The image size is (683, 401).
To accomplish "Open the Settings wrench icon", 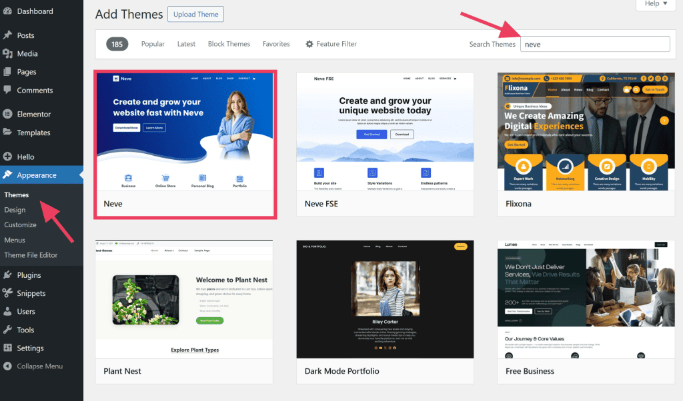I will click(x=9, y=348).
